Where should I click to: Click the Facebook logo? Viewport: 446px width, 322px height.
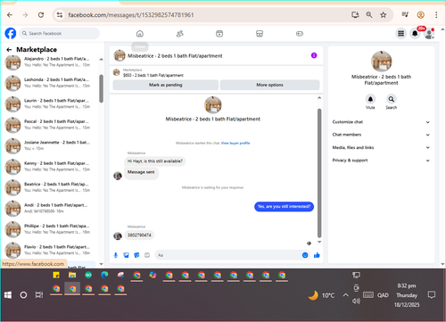(11, 33)
